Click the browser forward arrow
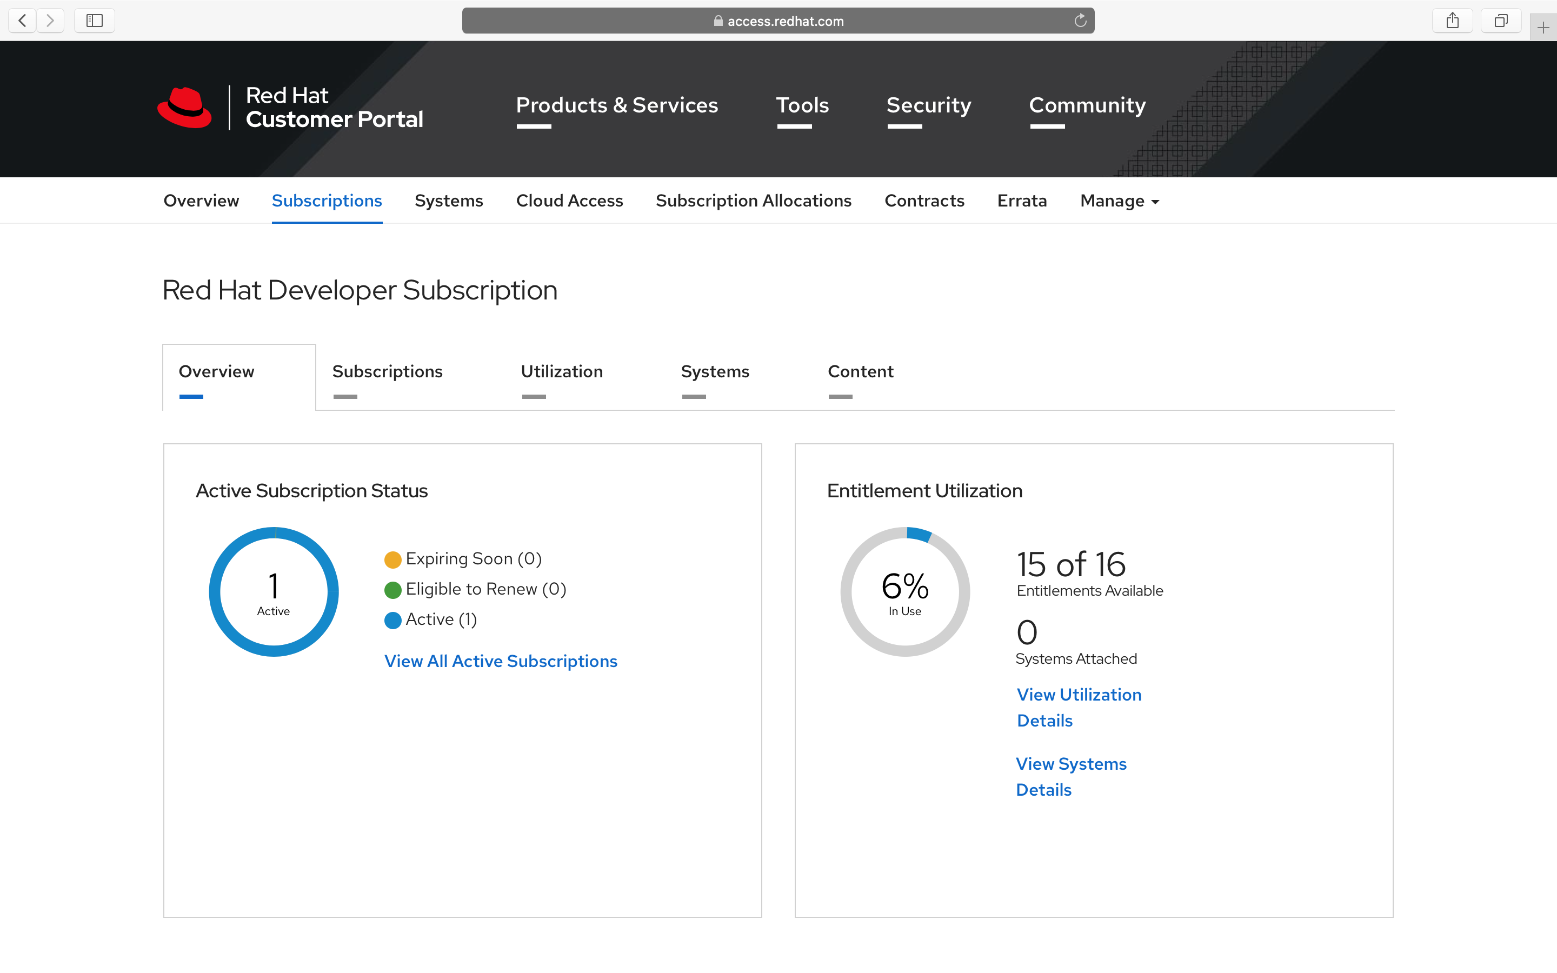 tap(50, 21)
